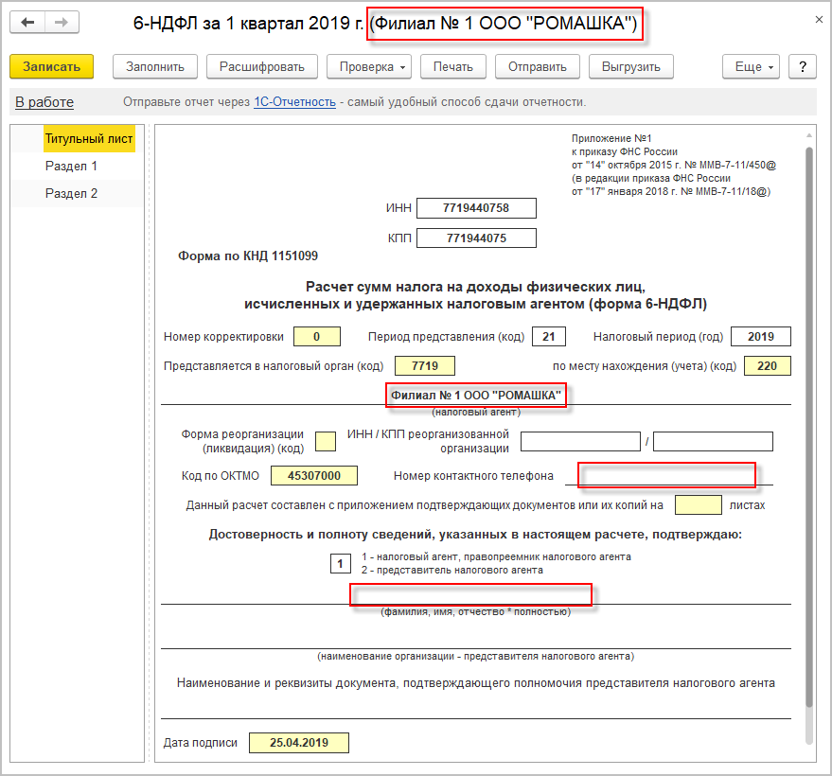Click the Отправить button
Image resolution: width=832 pixels, height=776 pixels.
[x=538, y=67]
